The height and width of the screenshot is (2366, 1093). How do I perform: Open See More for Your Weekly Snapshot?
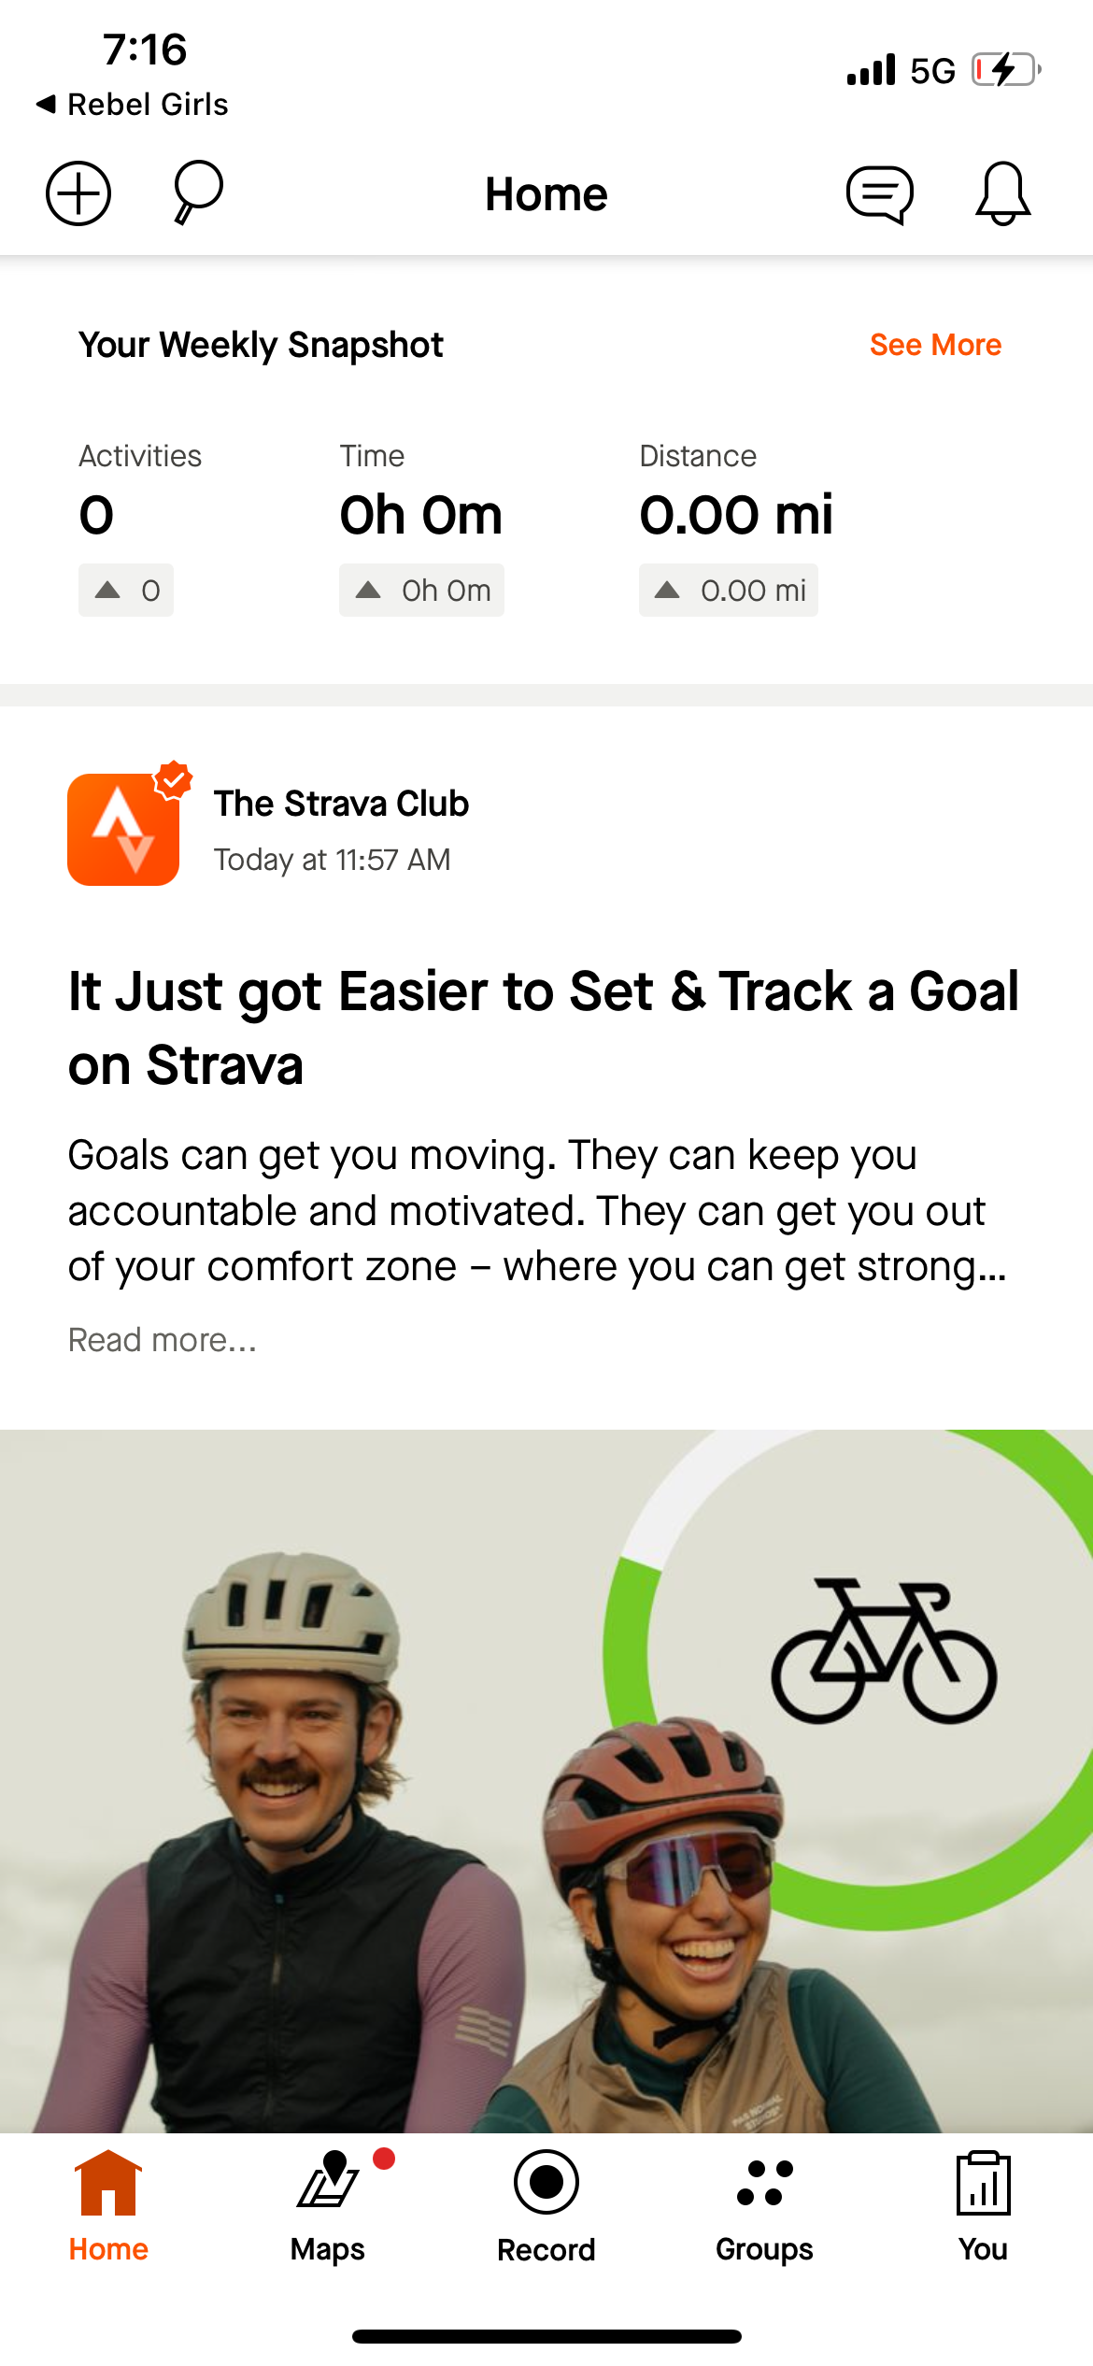coord(934,345)
